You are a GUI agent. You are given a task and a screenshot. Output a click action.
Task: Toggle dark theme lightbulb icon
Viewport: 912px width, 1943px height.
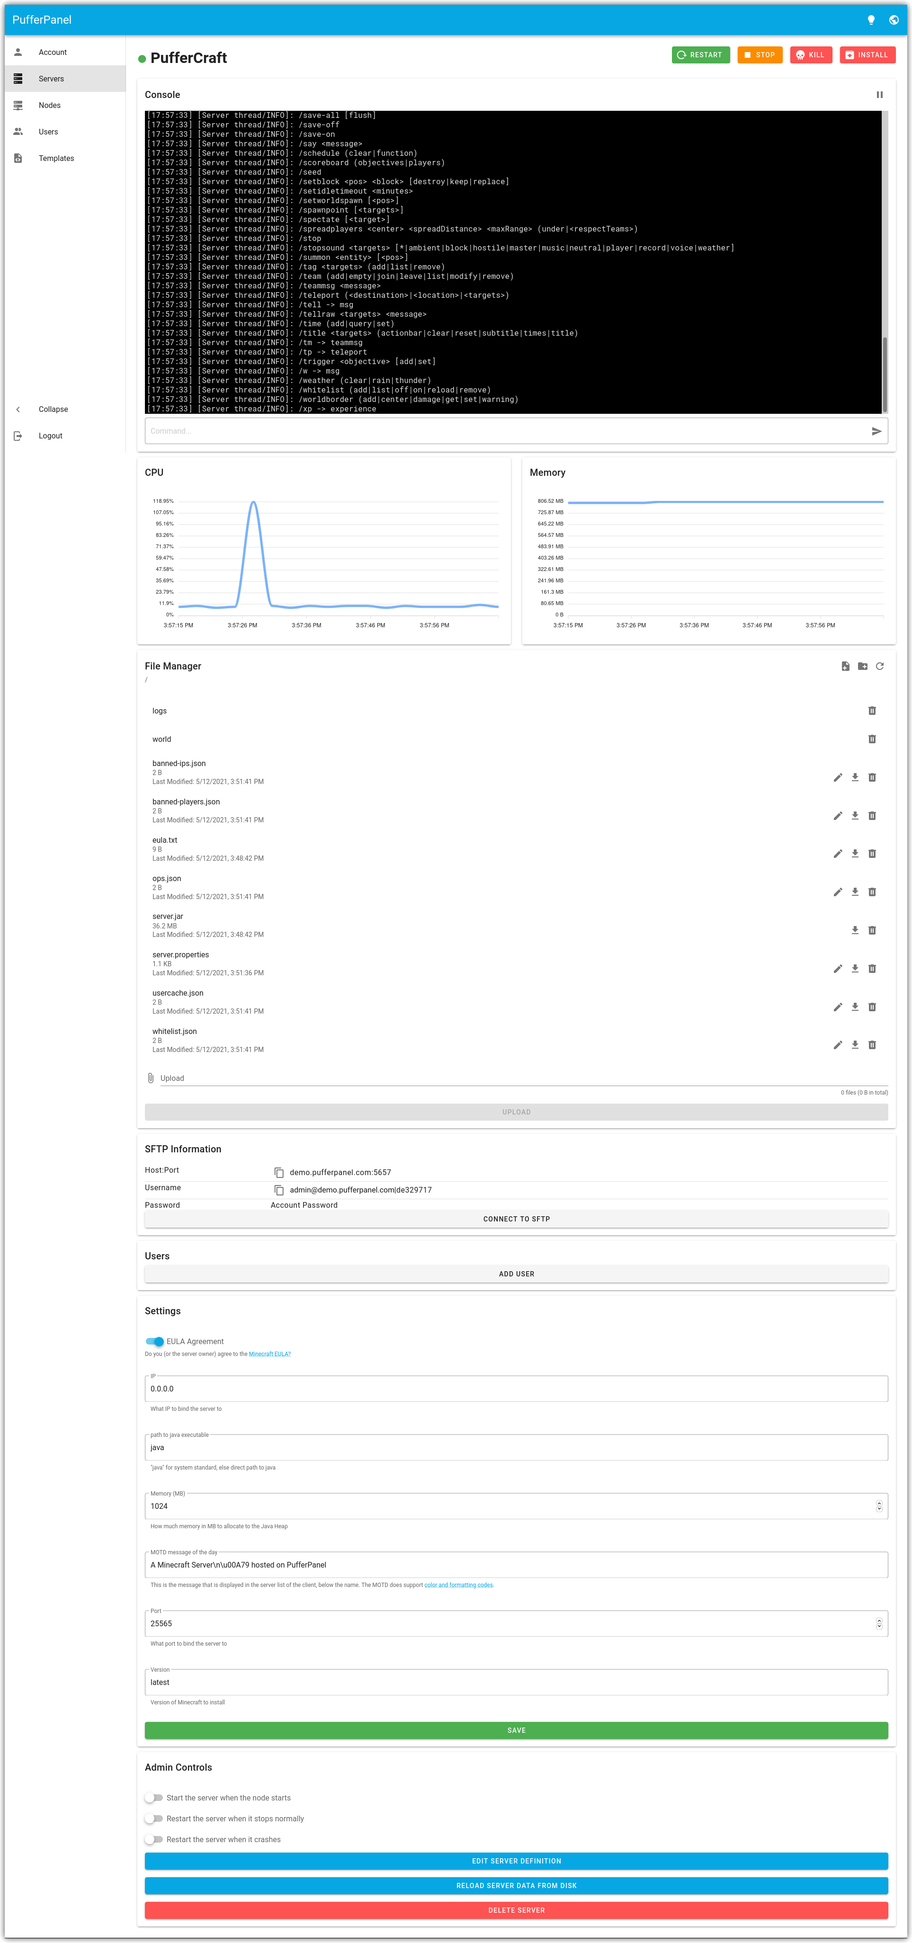870,20
